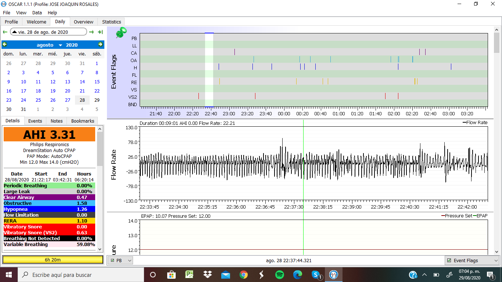Switch to Statistics tab
502x282 pixels.
click(x=111, y=22)
